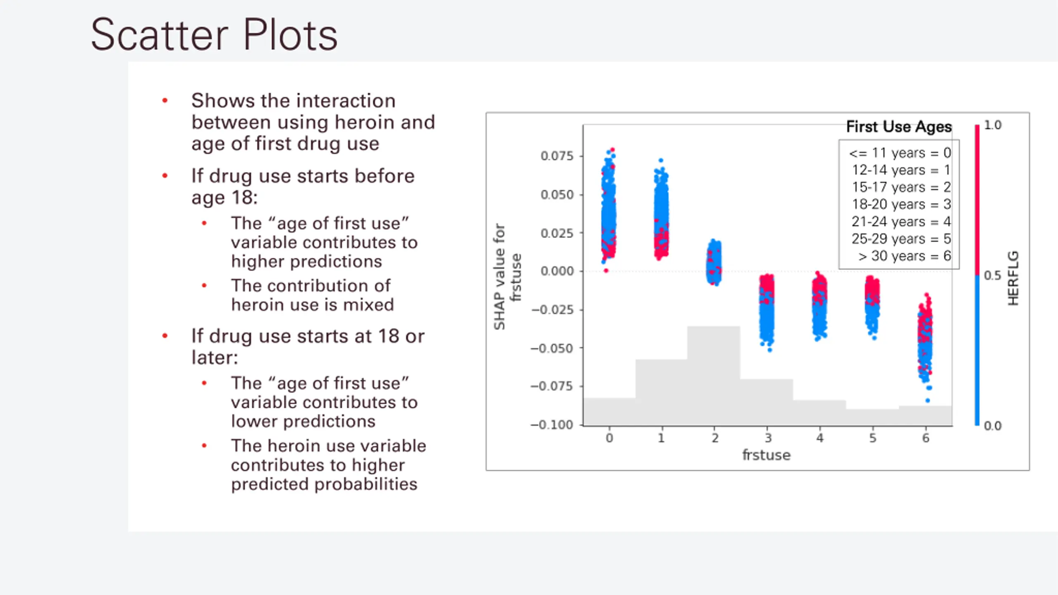Viewport: 1058px width, 595px height.
Task: Click the tallest gray histogram bar above x-tick 2
Action: tap(714, 372)
